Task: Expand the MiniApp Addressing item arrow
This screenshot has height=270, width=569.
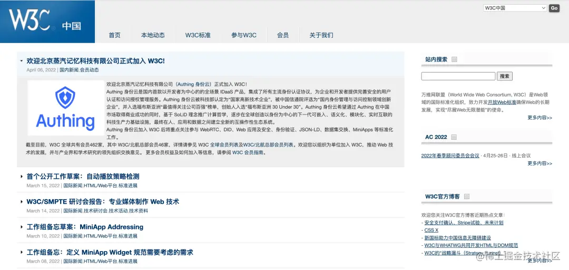Action: [22, 227]
